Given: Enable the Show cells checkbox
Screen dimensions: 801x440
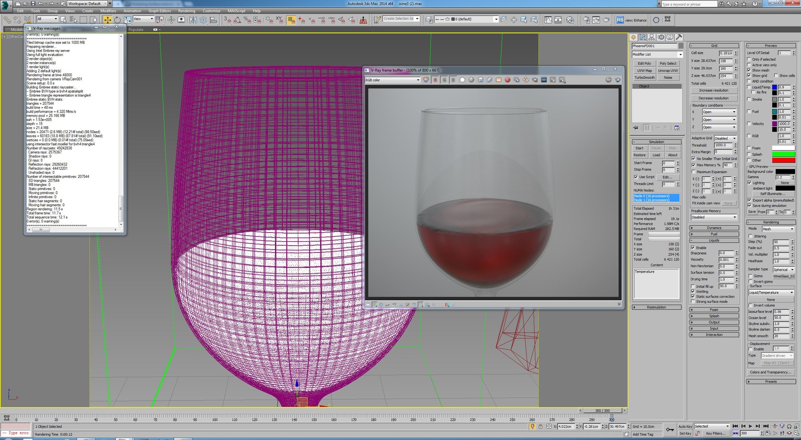Looking at the screenshot, I should pyautogui.click(x=776, y=76).
